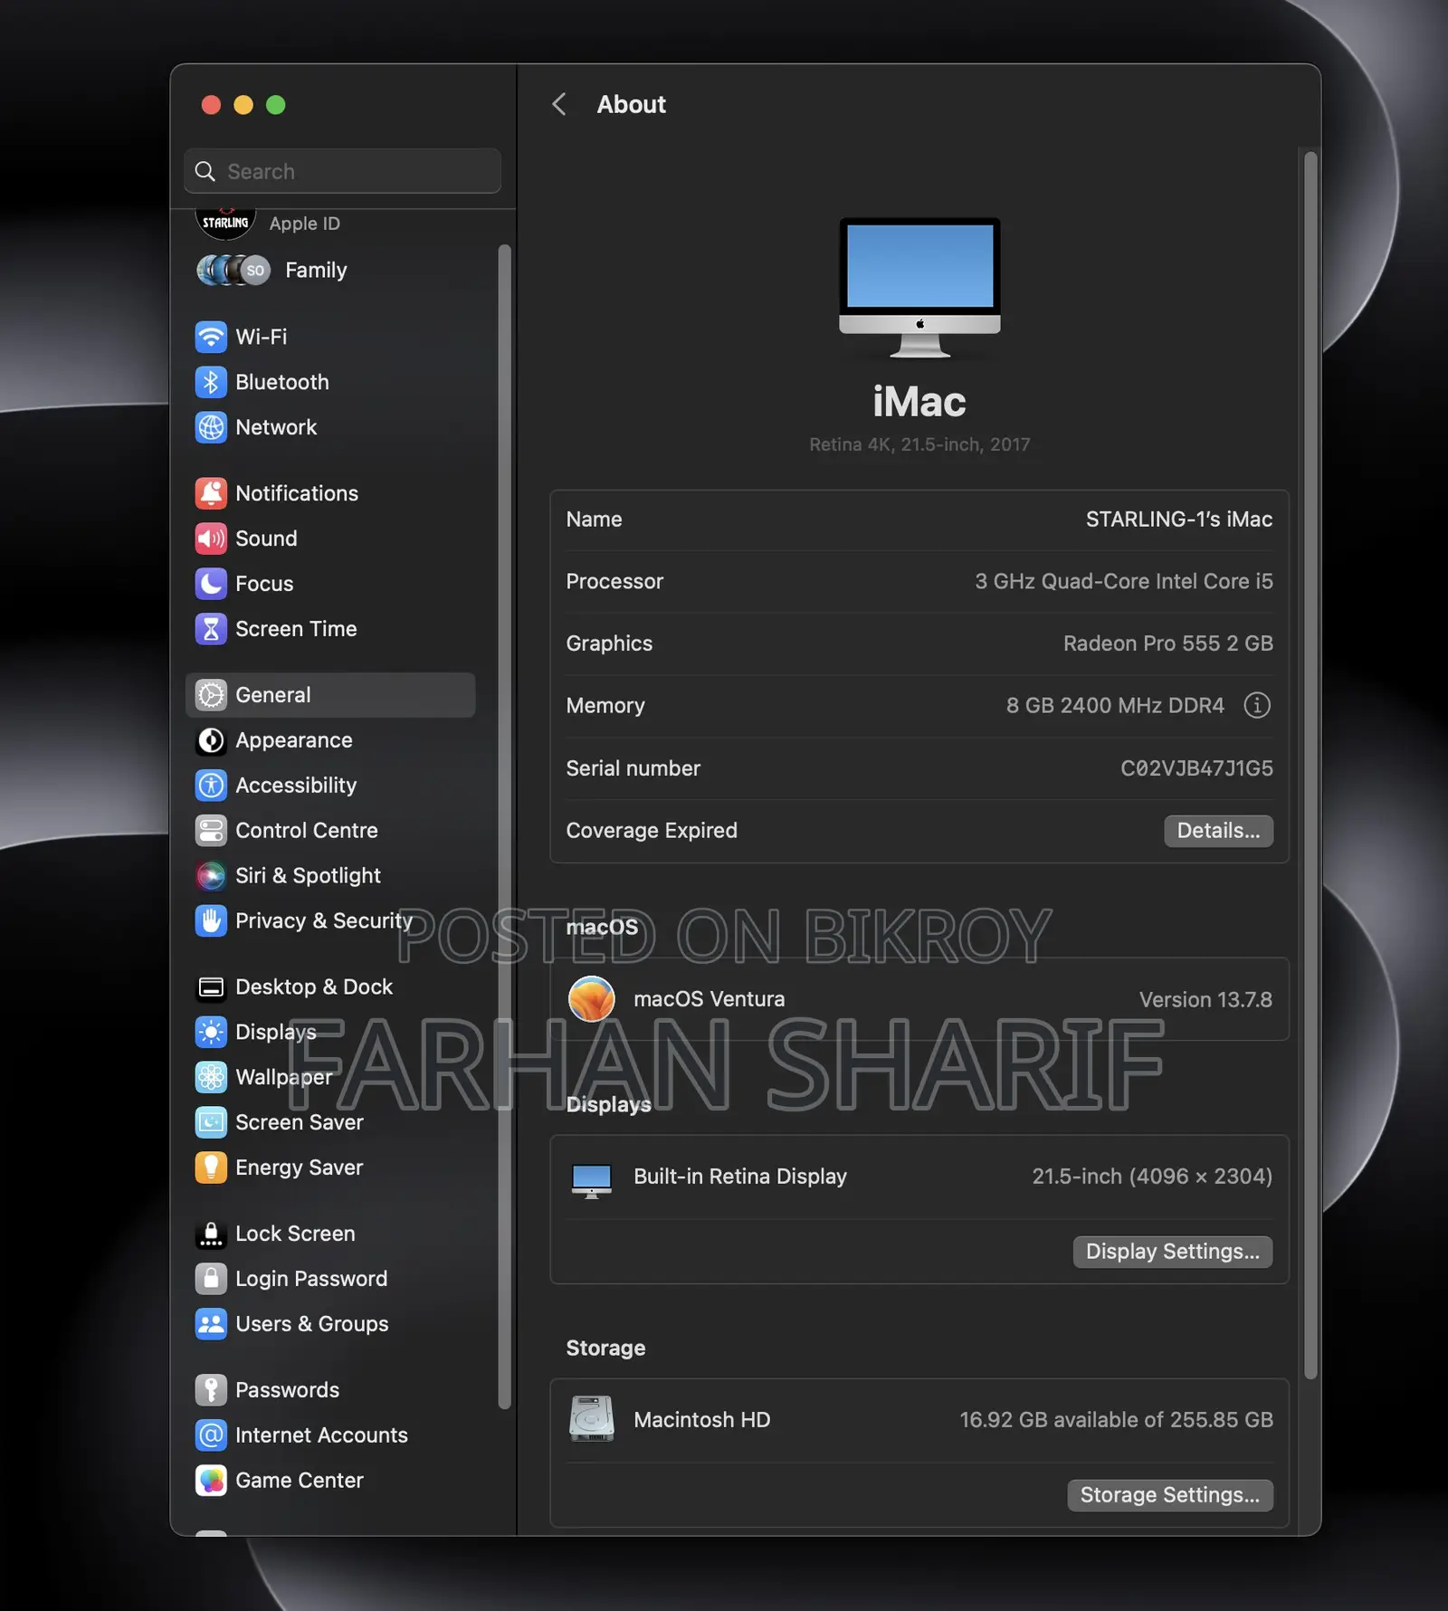1448x1611 pixels.
Task: Open the Network globe icon
Action: 211,427
